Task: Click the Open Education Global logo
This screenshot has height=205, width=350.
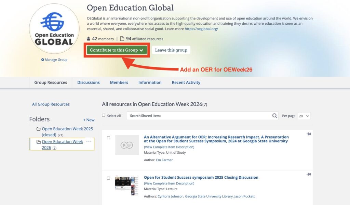Action: (54, 29)
